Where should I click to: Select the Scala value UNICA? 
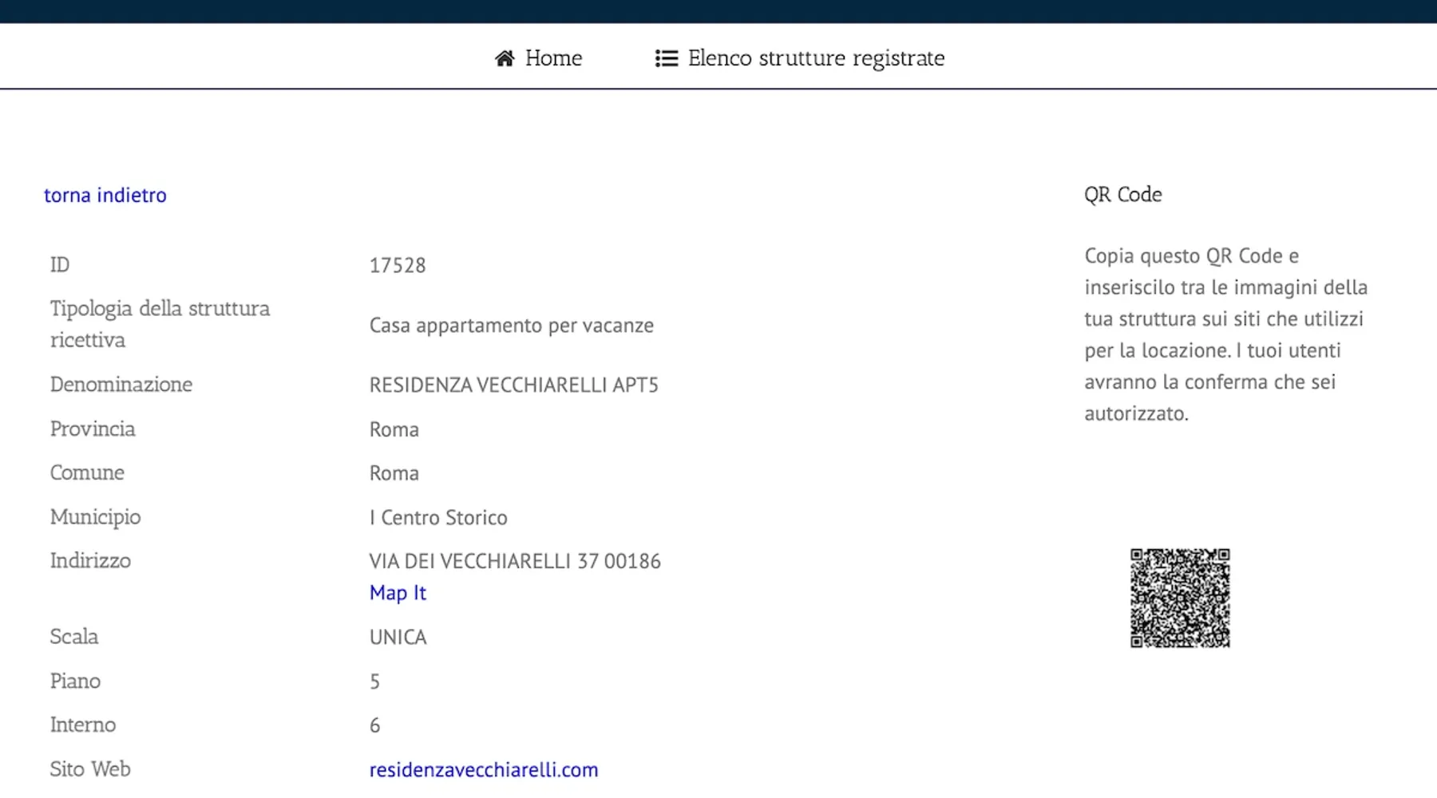398,638
